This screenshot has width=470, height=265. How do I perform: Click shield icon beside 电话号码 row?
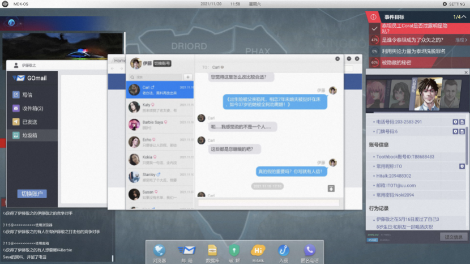coord(455,122)
